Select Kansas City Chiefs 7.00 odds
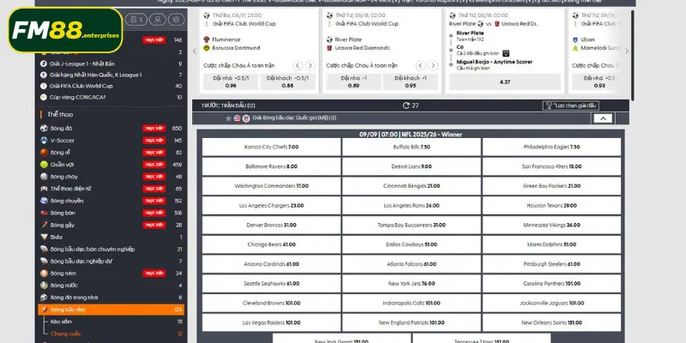Viewport: 686px width, 343px height. 271,147
